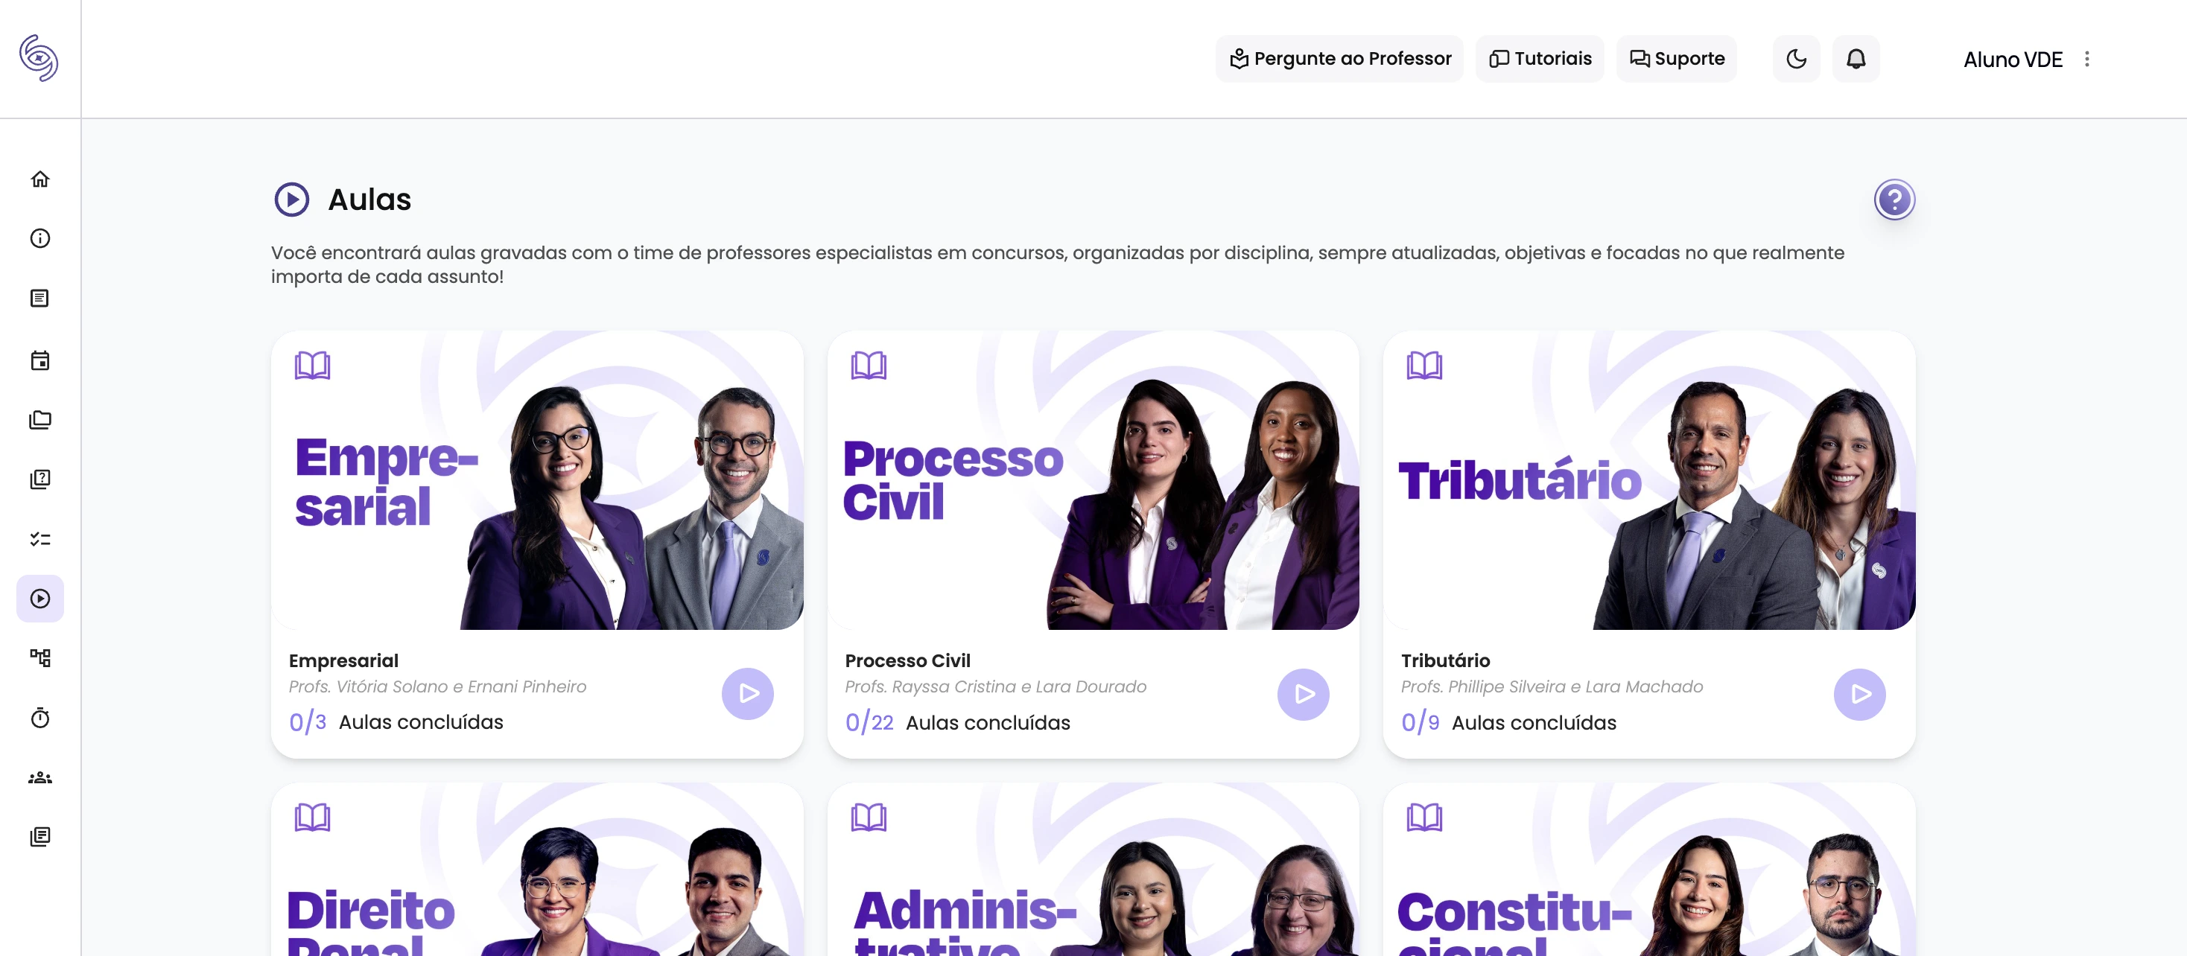Select the Aulas play icon in sidebar

click(x=40, y=598)
